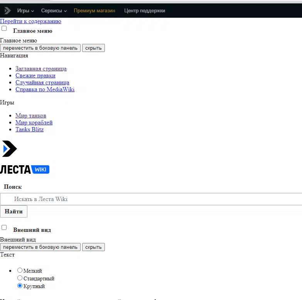Open Мир танков link
Screen dimensions: 302x300
(31, 116)
